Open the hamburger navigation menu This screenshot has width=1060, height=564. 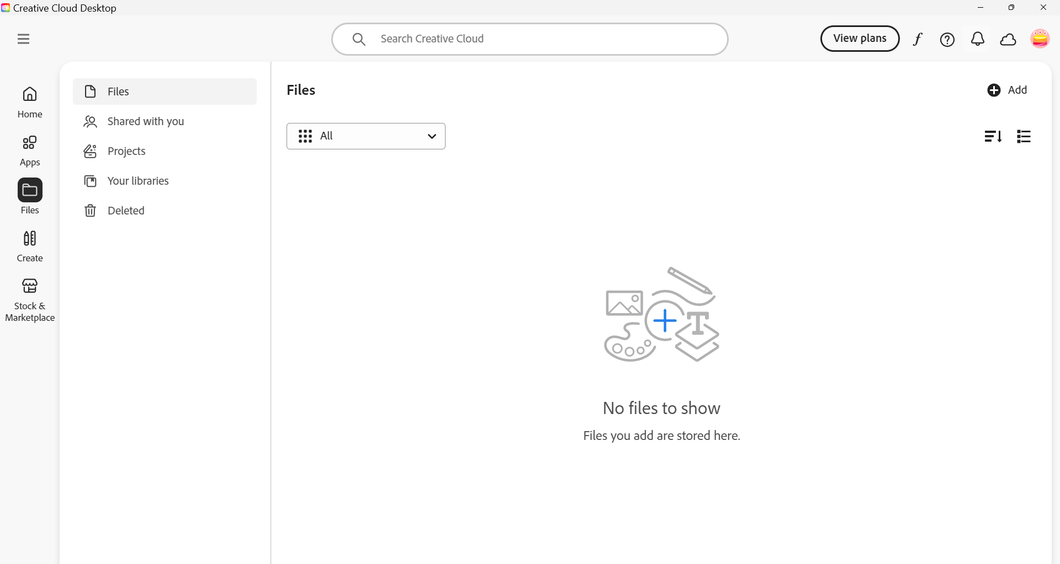point(23,39)
